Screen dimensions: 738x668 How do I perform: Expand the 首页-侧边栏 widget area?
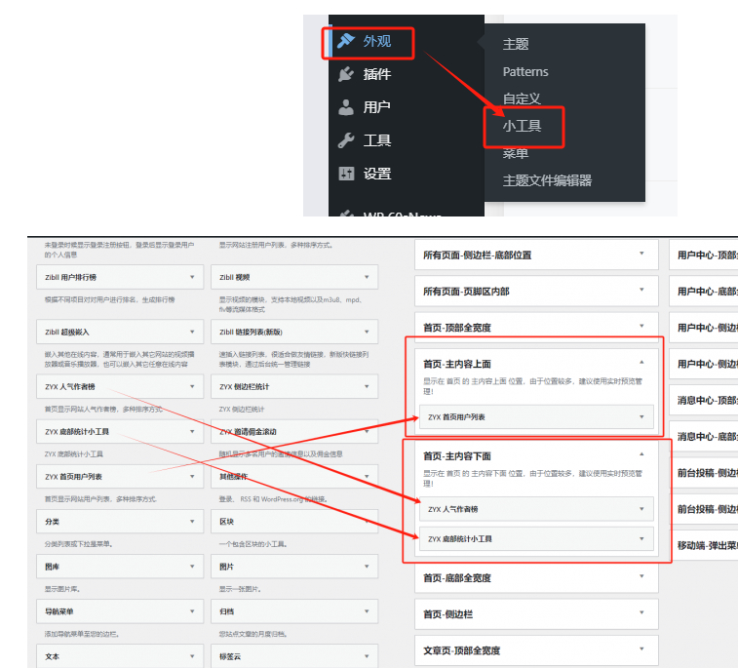click(641, 613)
